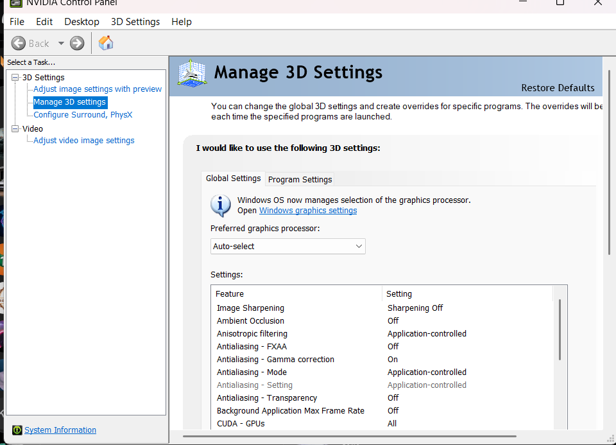The height and width of the screenshot is (445, 616).
Task: Click the blue info icon
Action: click(221, 205)
